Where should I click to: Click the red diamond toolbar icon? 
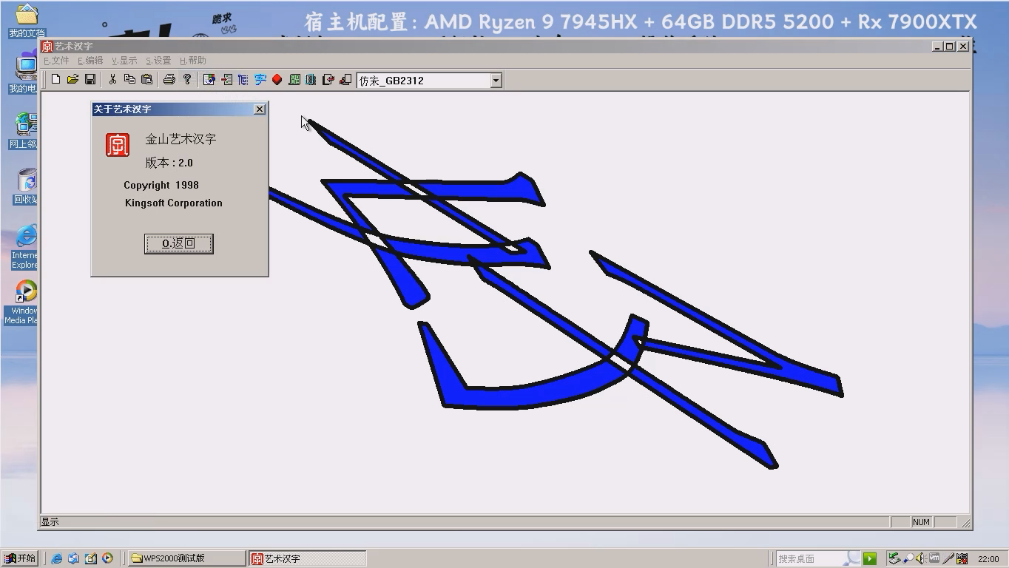(x=277, y=80)
